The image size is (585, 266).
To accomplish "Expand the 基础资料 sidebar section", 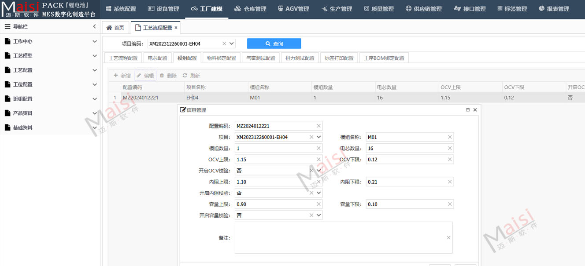I will coord(50,128).
